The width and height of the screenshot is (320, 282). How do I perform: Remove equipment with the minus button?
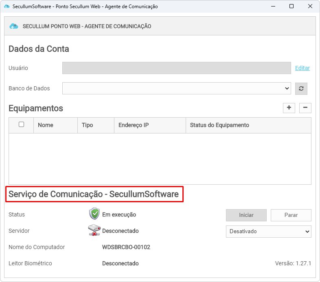point(305,108)
